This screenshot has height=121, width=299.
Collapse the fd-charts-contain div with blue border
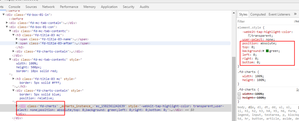click(x=13, y=91)
